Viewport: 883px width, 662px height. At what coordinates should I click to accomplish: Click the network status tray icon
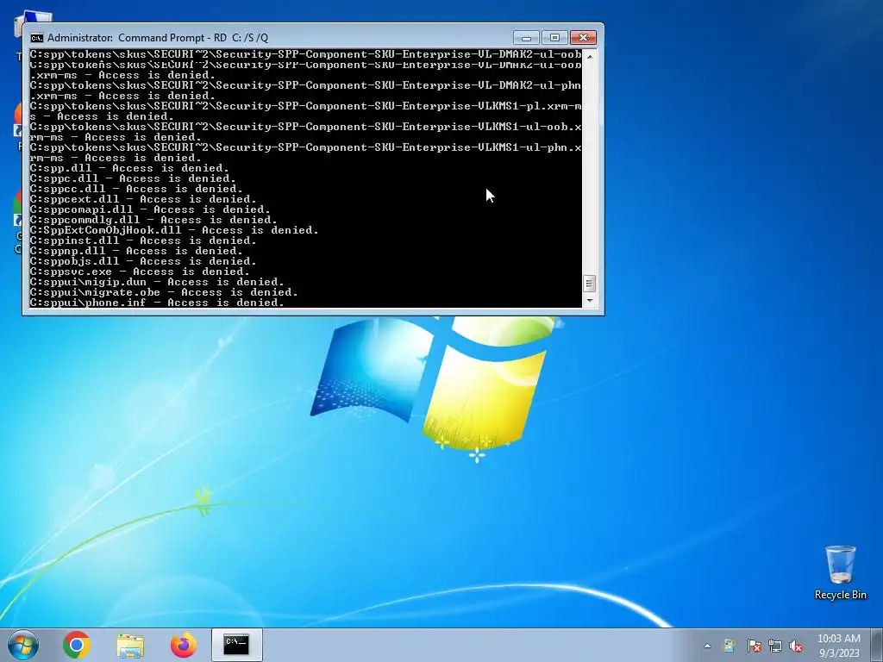click(x=775, y=646)
